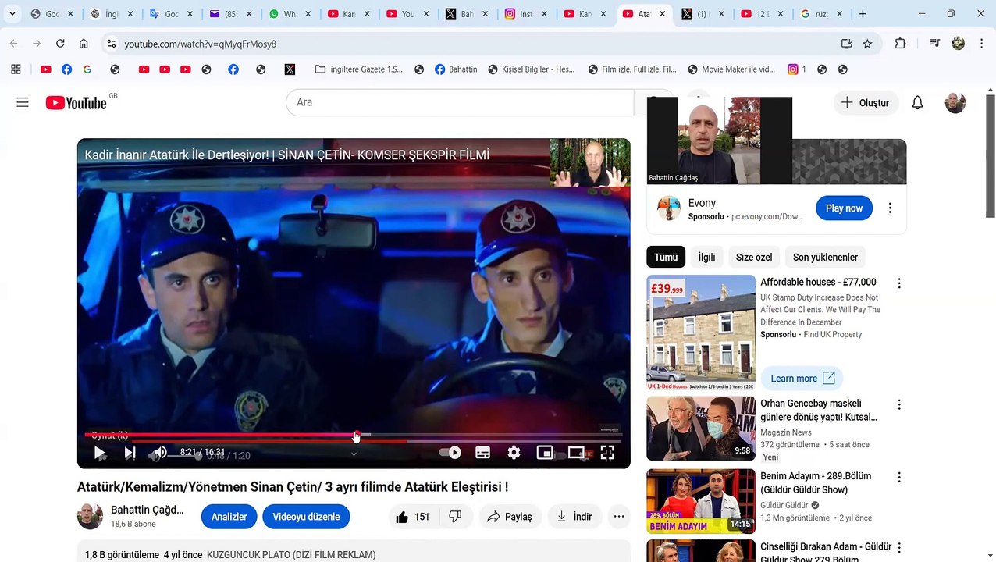Click the Analizler button
This screenshot has width=996, height=562.
click(229, 517)
